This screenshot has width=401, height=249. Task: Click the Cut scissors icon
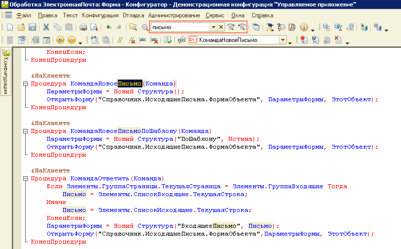46,27
